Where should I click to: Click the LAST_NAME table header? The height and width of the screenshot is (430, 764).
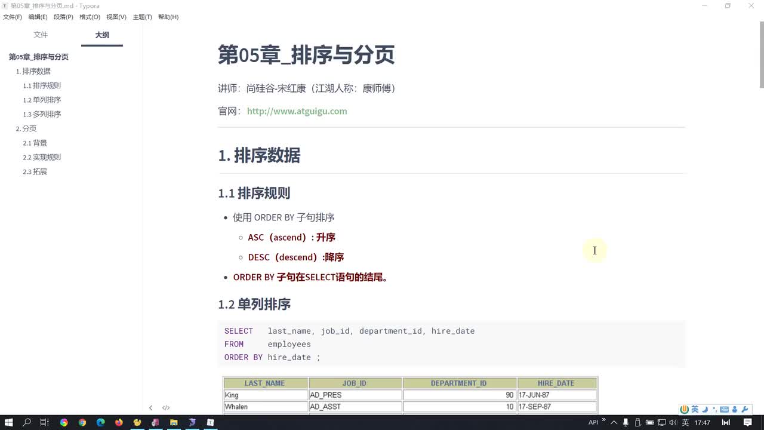[266, 383]
